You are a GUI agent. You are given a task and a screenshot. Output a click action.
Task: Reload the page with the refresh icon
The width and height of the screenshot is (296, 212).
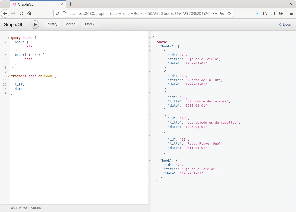[22, 13]
